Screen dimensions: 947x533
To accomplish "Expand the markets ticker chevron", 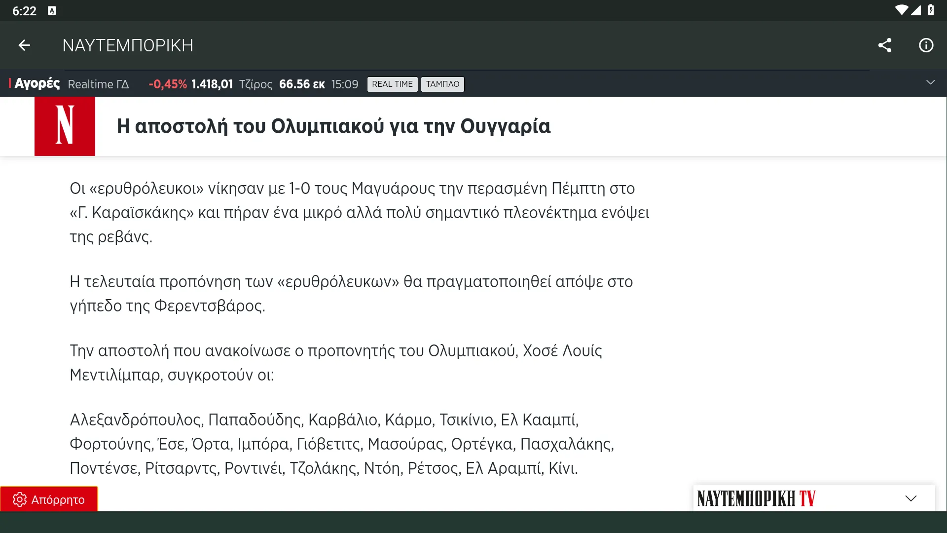I will (x=930, y=82).
